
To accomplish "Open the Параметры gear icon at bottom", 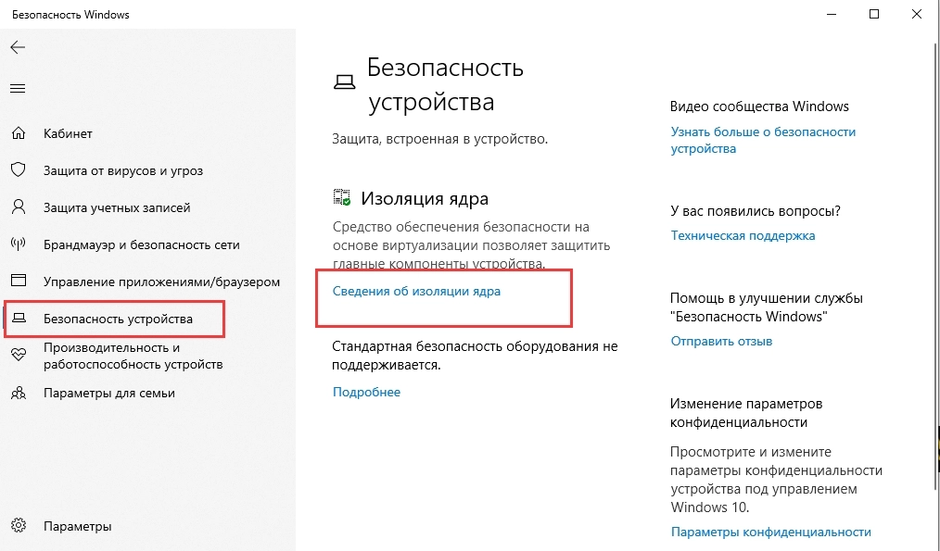I will pos(17,525).
